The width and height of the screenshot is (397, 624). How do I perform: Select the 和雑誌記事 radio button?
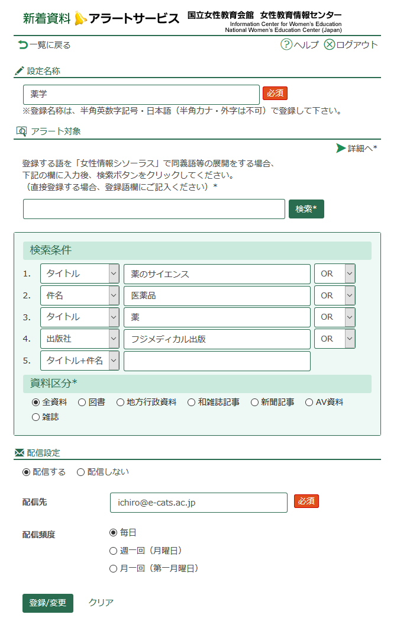click(191, 403)
